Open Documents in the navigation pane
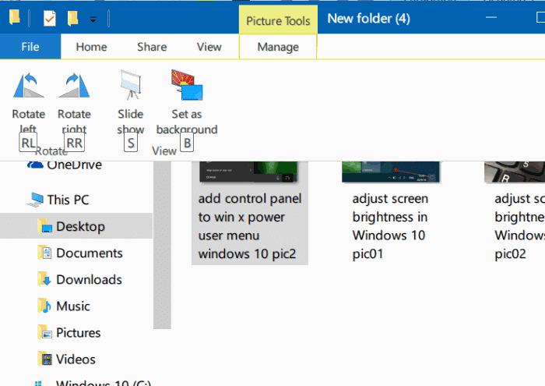 tap(90, 253)
